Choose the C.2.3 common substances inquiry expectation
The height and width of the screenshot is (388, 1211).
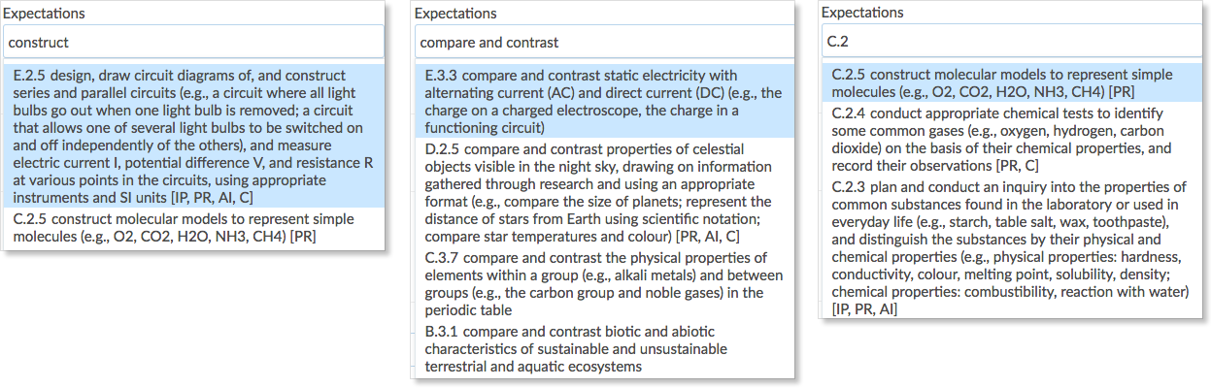1011,247
